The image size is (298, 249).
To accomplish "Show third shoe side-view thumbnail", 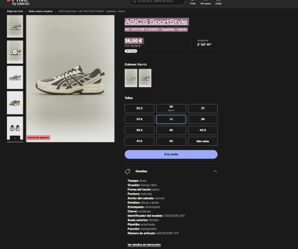I will (15, 78).
